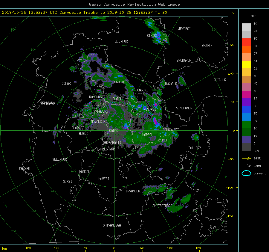Viewport: 269px width, 252px height.
Task: Select the NARAGUND city label
Action: click(x=101, y=111)
